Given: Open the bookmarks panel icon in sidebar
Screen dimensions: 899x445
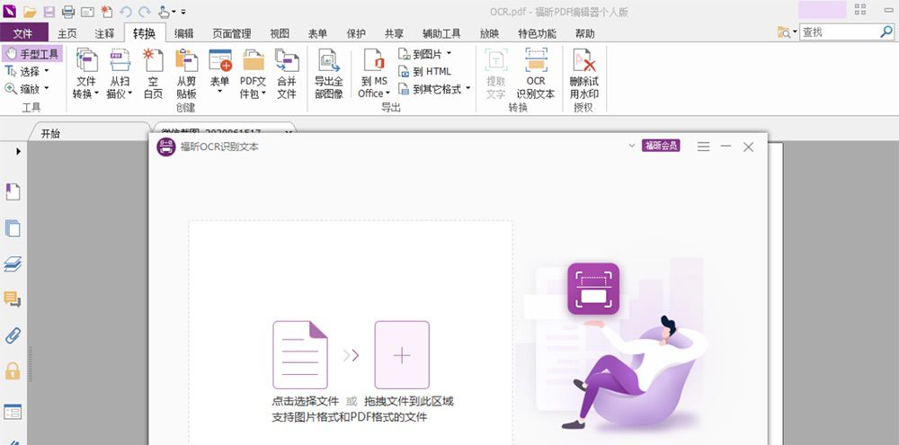Looking at the screenshot, I should point(13,191).
